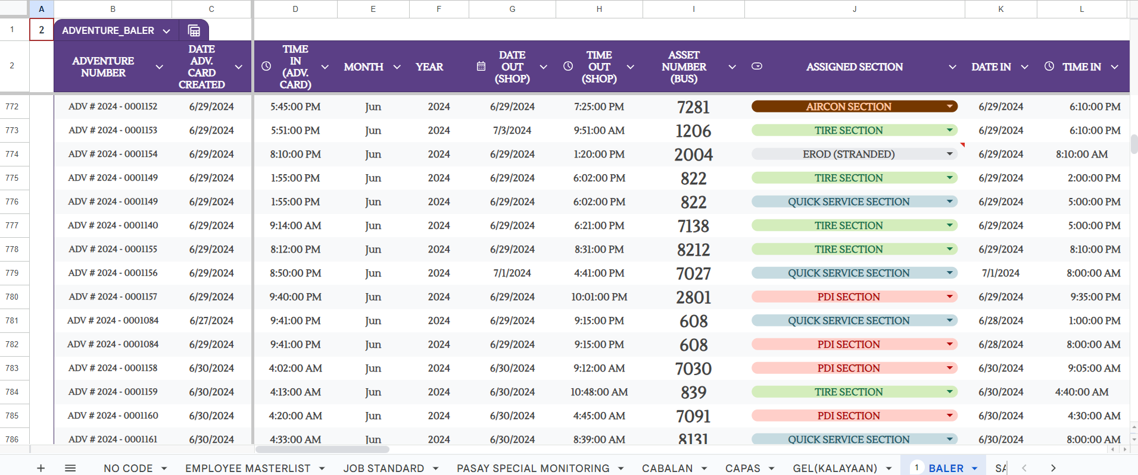
Task: Select asset number 839 cell
Action: pyautogui.click(x=693, y=392)
